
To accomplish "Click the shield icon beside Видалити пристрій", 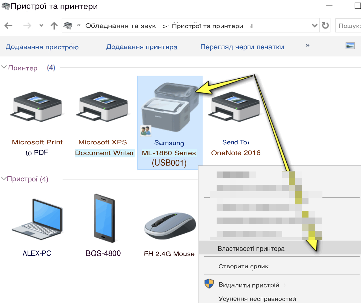I will [209, 284].
